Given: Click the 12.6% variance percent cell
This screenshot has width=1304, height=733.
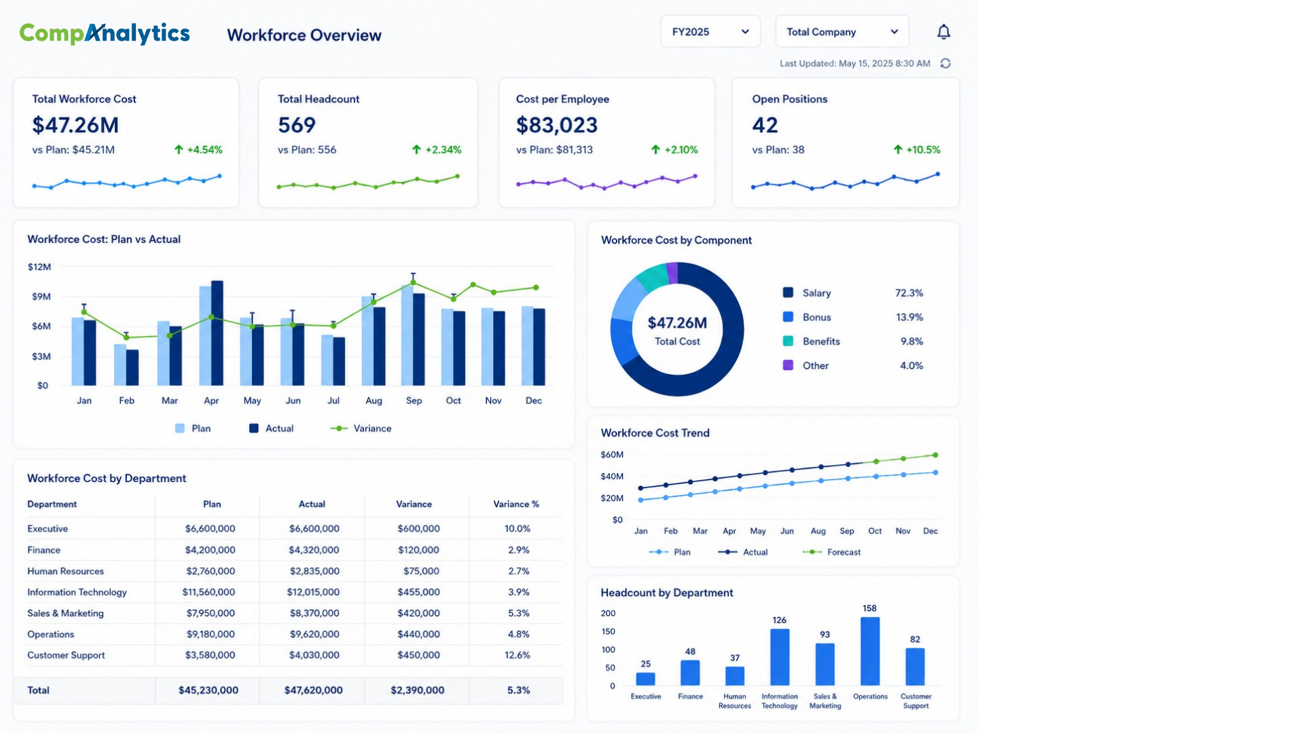Looking at the screenshot, I should (518, 655).
